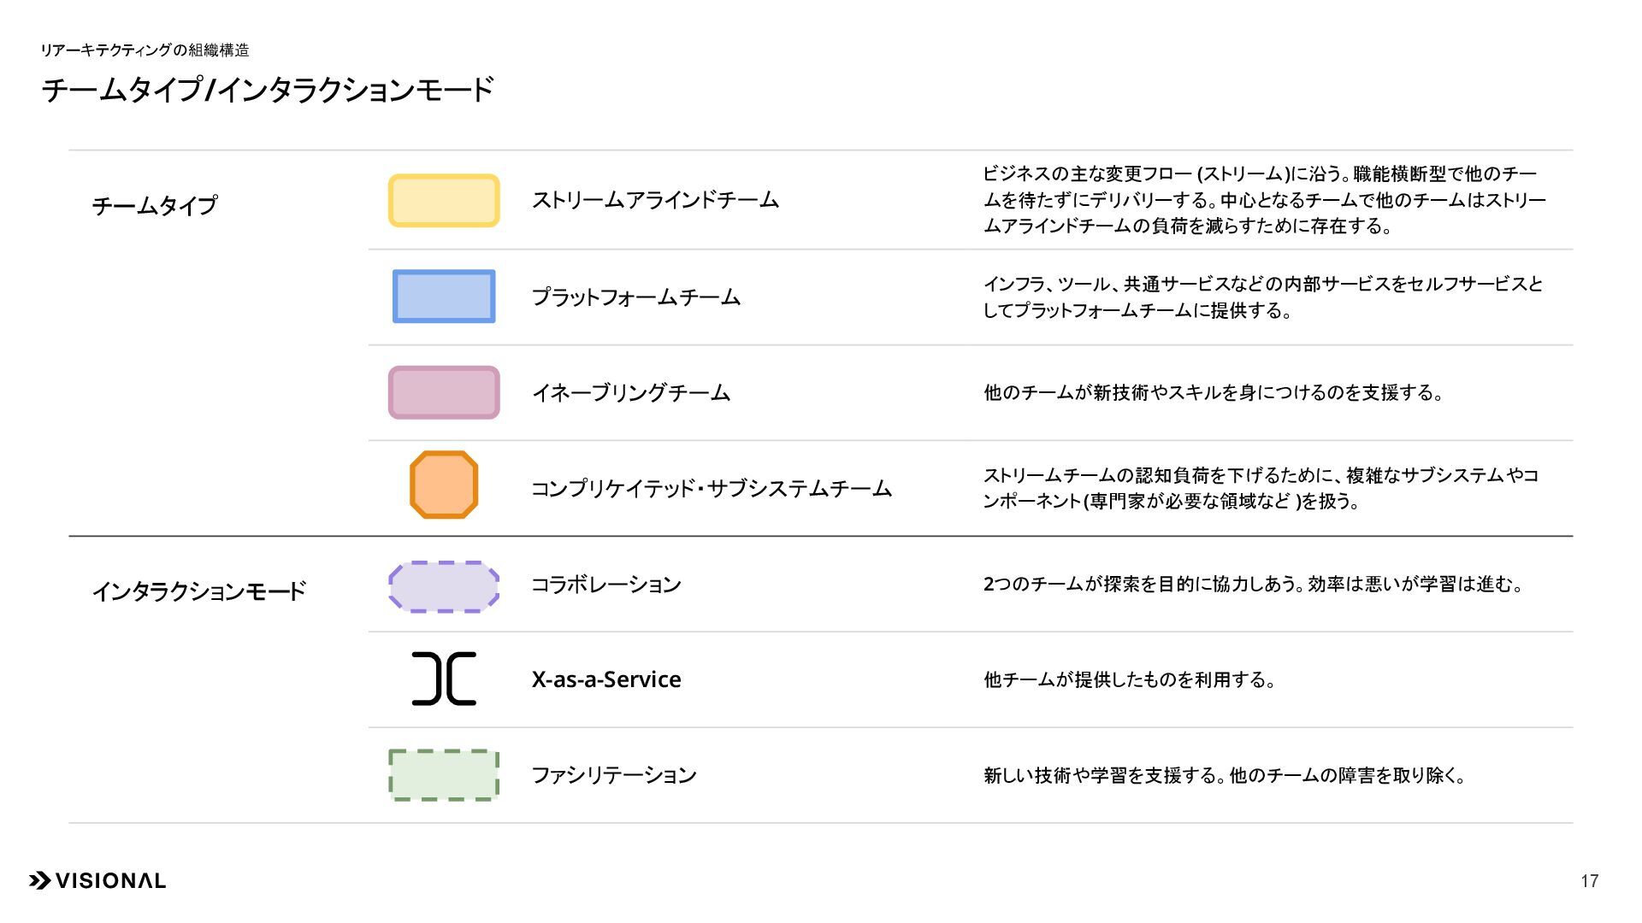Select the blue platform team rectangle icon

(444, 297)
